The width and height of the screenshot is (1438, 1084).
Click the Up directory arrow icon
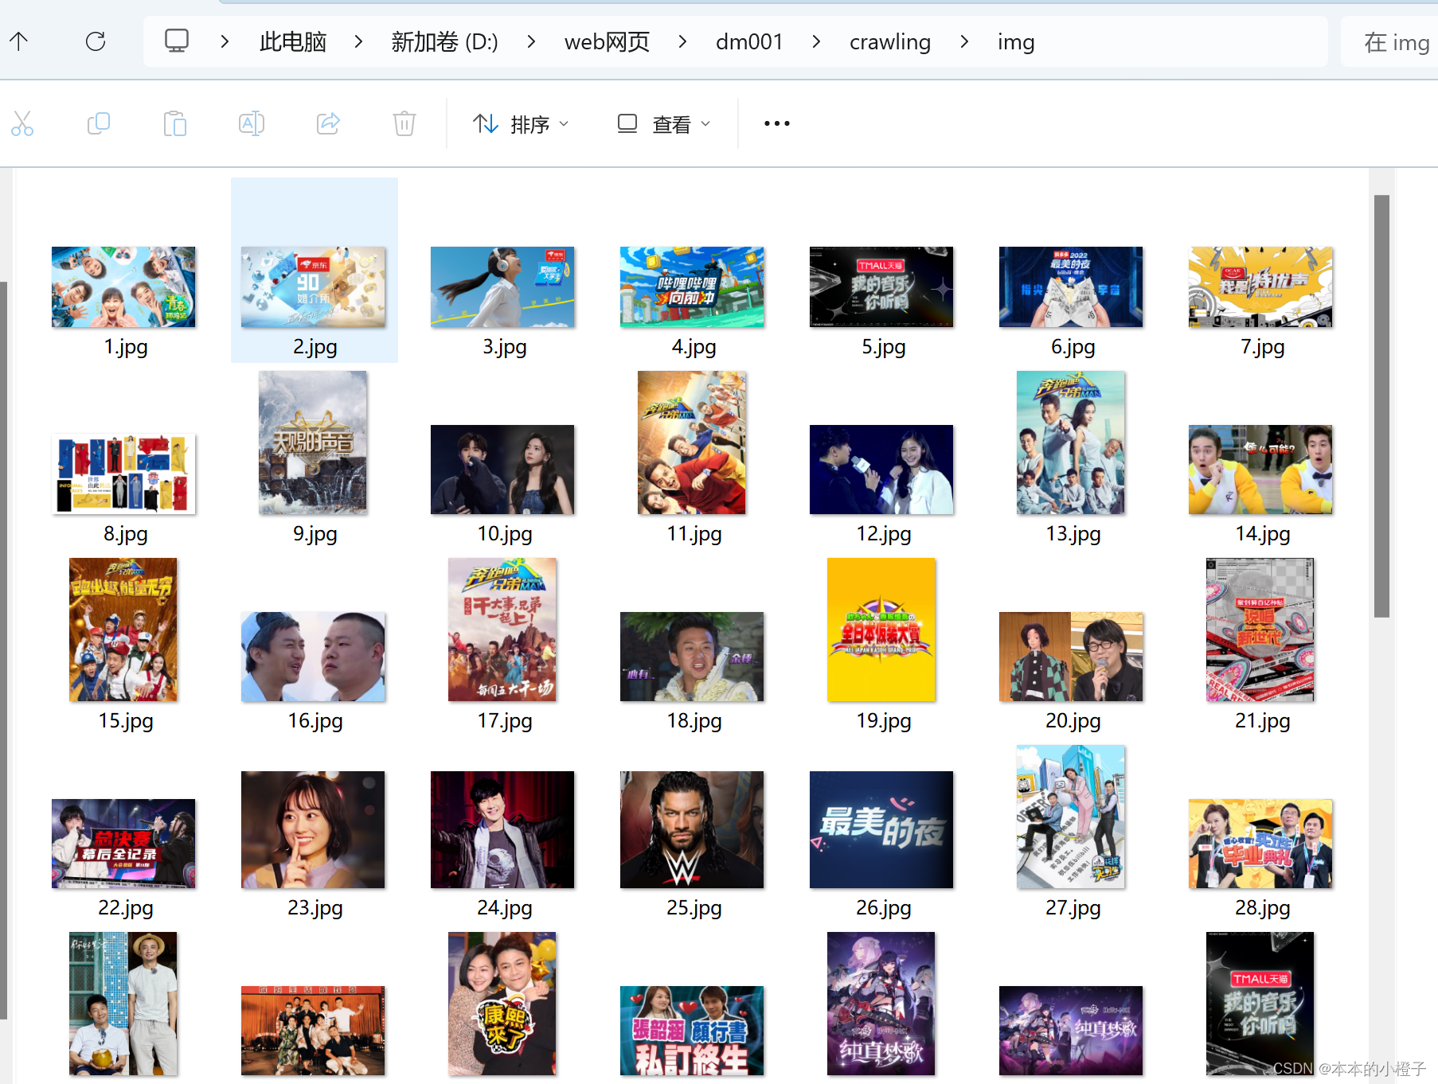coord(19,41)
